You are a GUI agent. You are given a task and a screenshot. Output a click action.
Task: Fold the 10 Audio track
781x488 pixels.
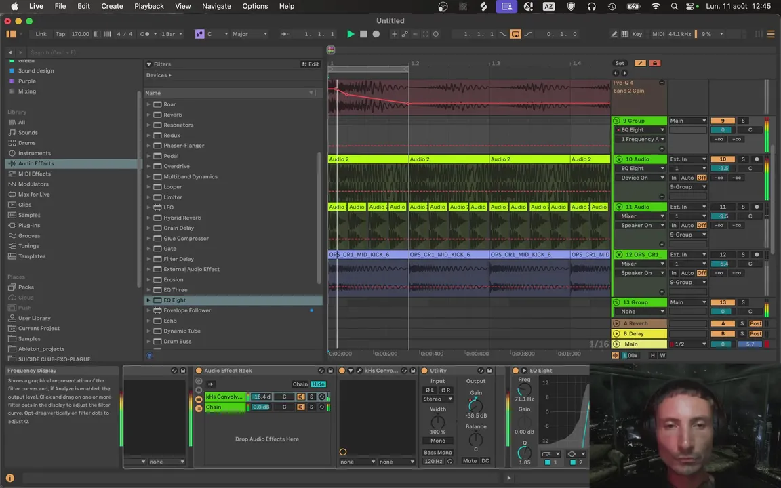point(619,159)
